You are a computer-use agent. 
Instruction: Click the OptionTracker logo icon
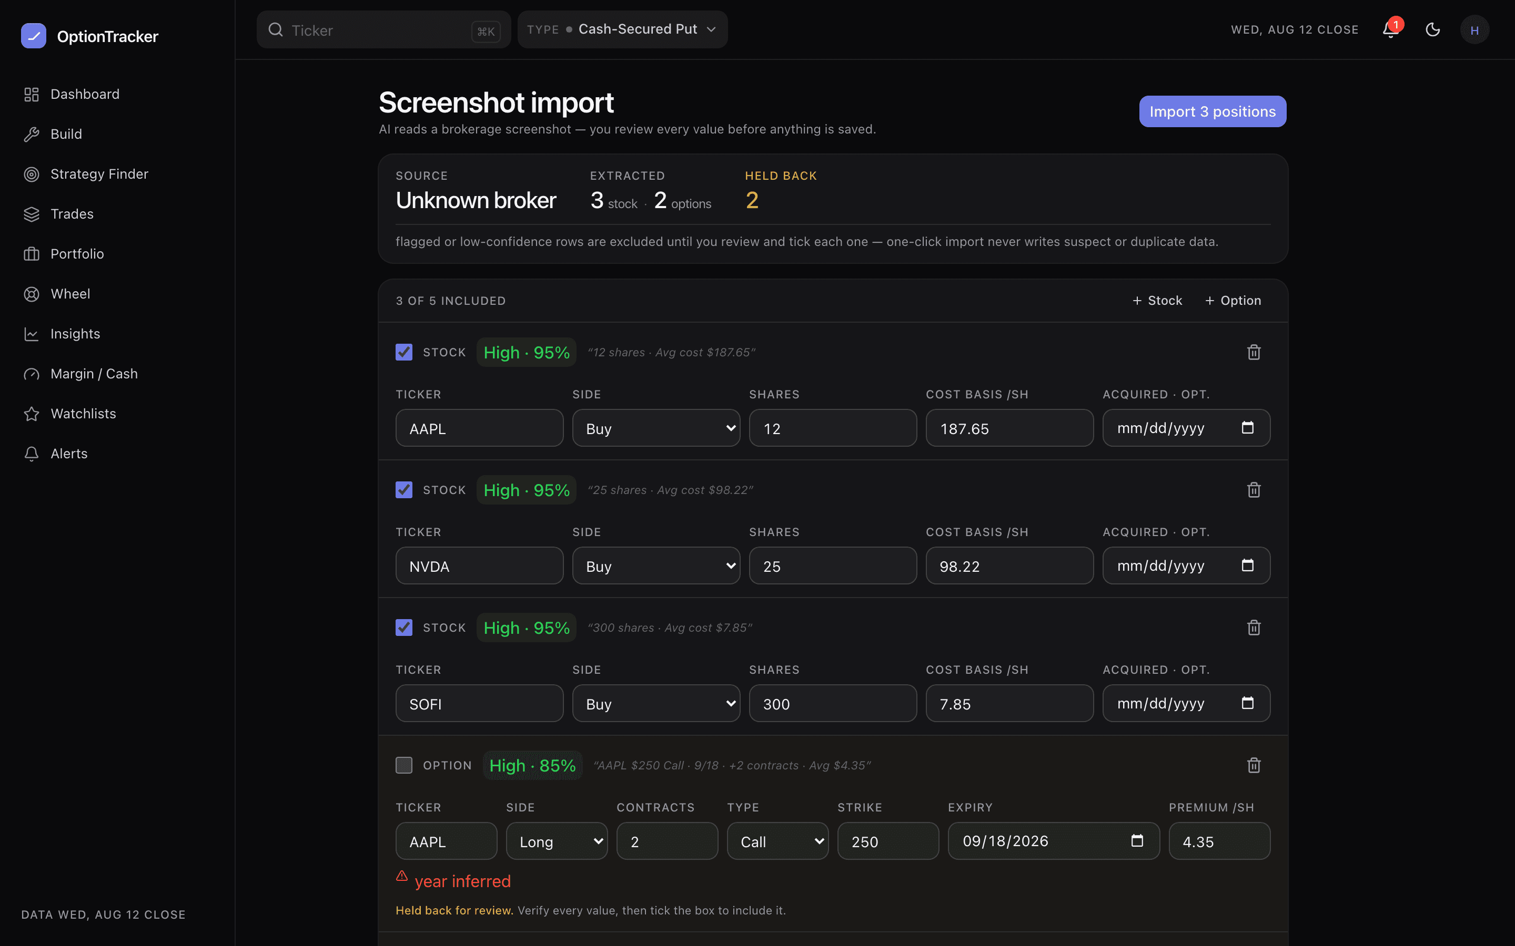33,36
